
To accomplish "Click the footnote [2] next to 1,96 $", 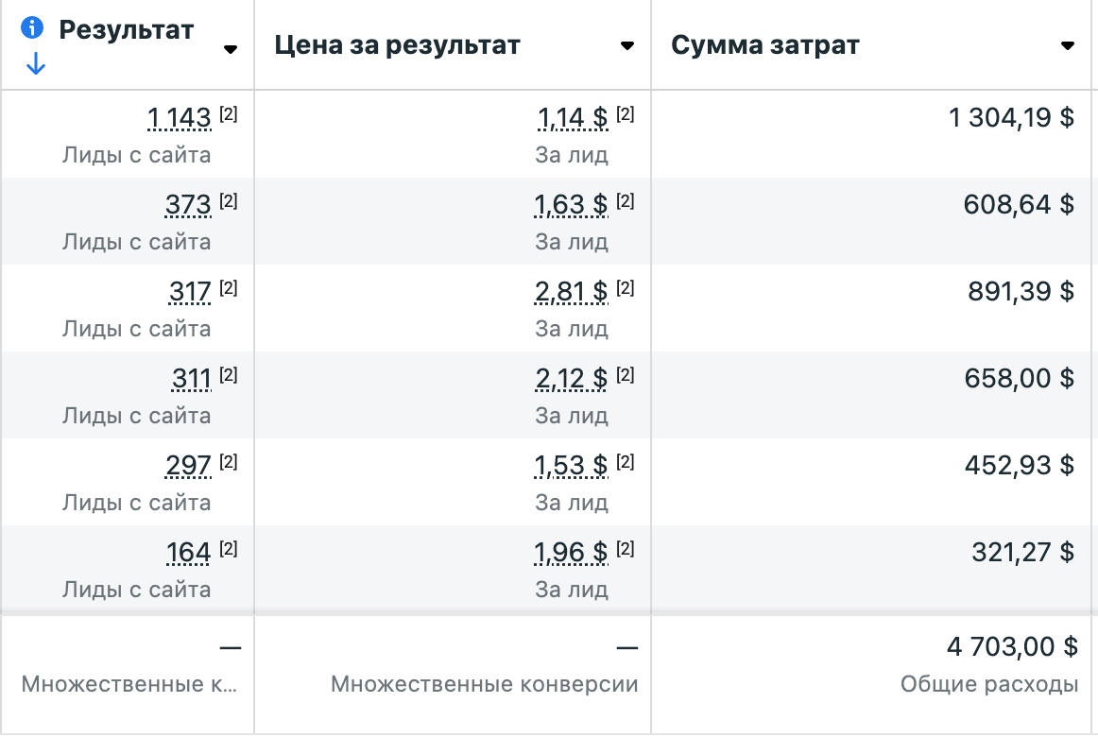I will tap(626, 549).
